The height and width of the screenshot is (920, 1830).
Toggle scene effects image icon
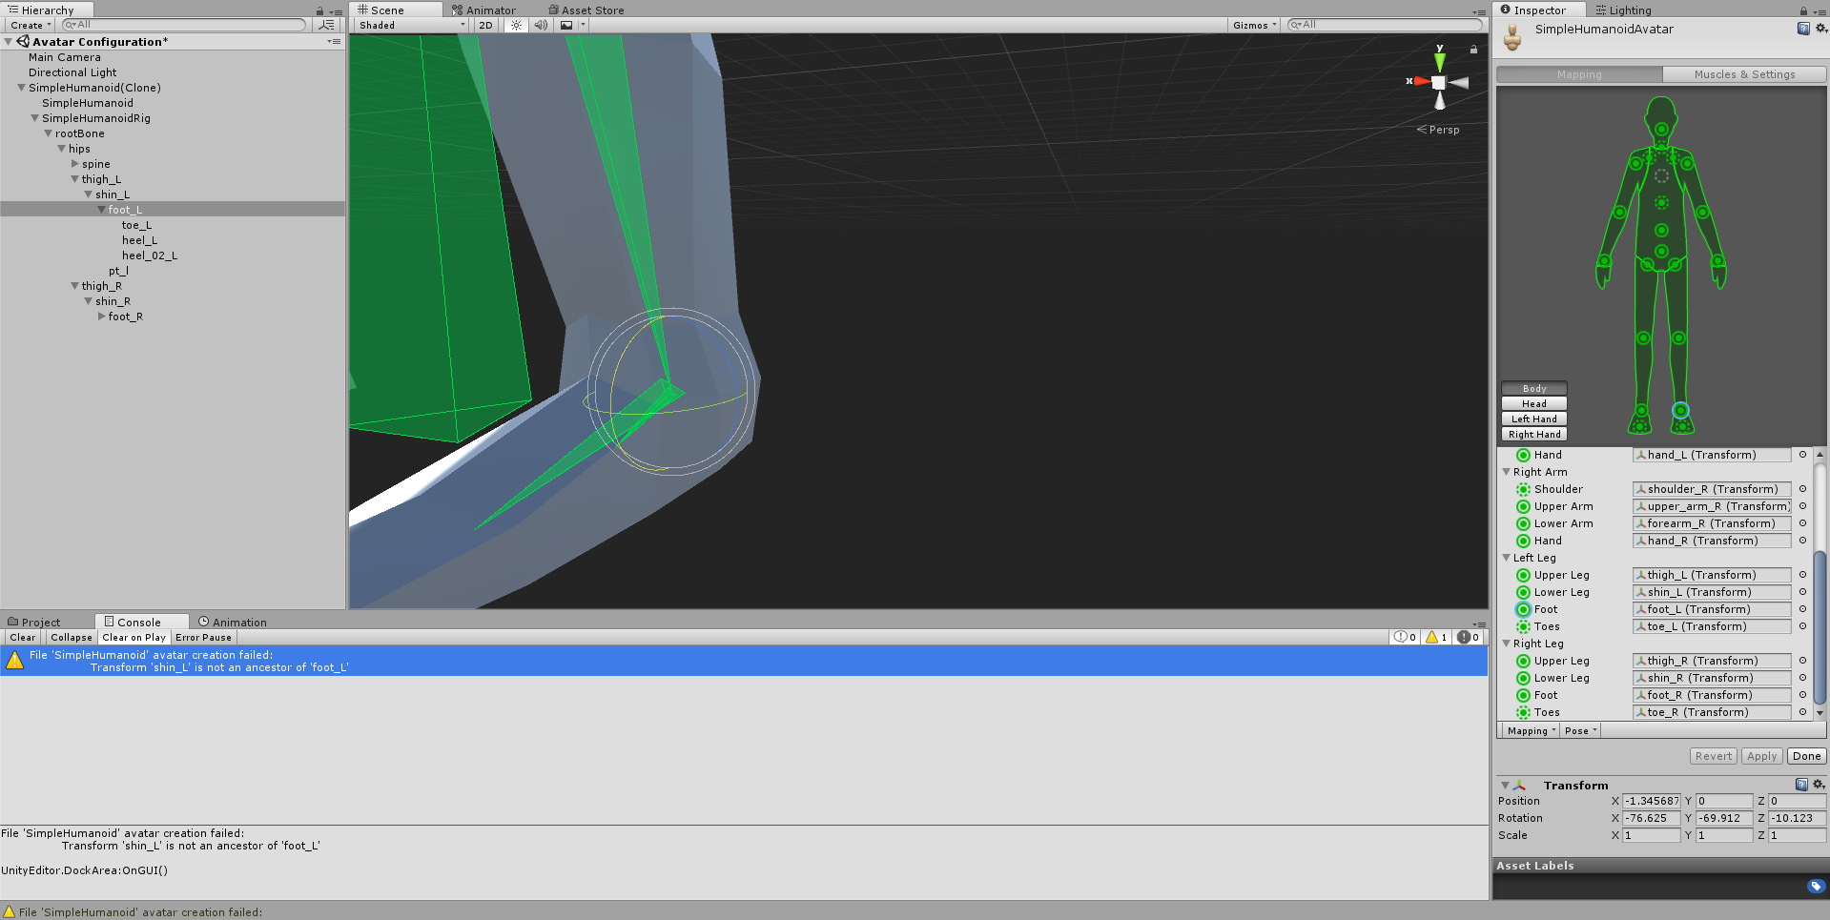[566, 25]
